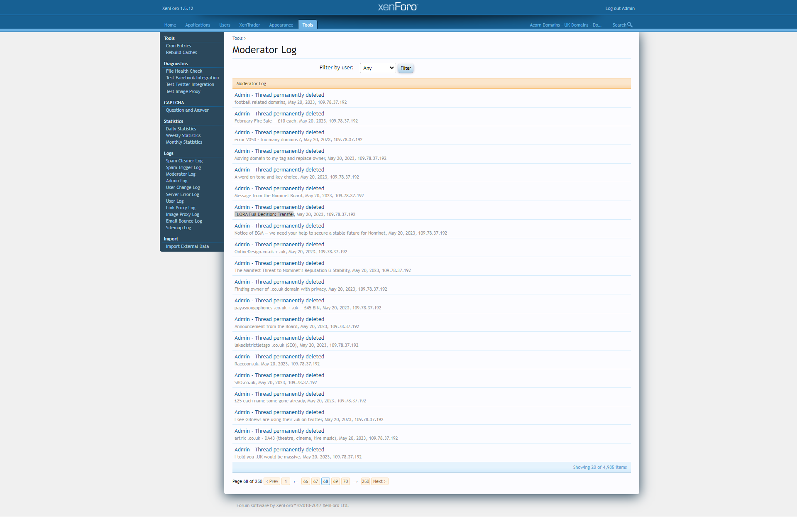
Task: Open Monthly Statistics
Action: [x=184, y=142]
